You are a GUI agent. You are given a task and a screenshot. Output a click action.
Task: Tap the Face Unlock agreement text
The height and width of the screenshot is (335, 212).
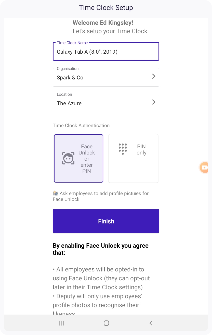point(100,249)
